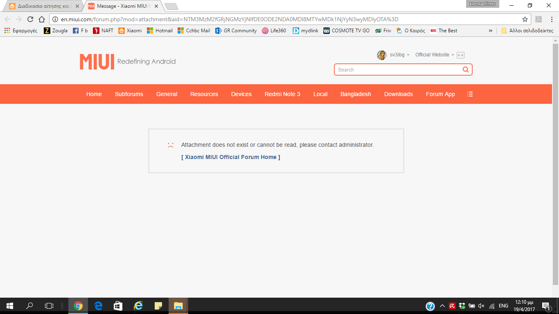Launch Microsoft Edge from the taskbar
This screenshot has width=559, height=314.
click(98, 306)
